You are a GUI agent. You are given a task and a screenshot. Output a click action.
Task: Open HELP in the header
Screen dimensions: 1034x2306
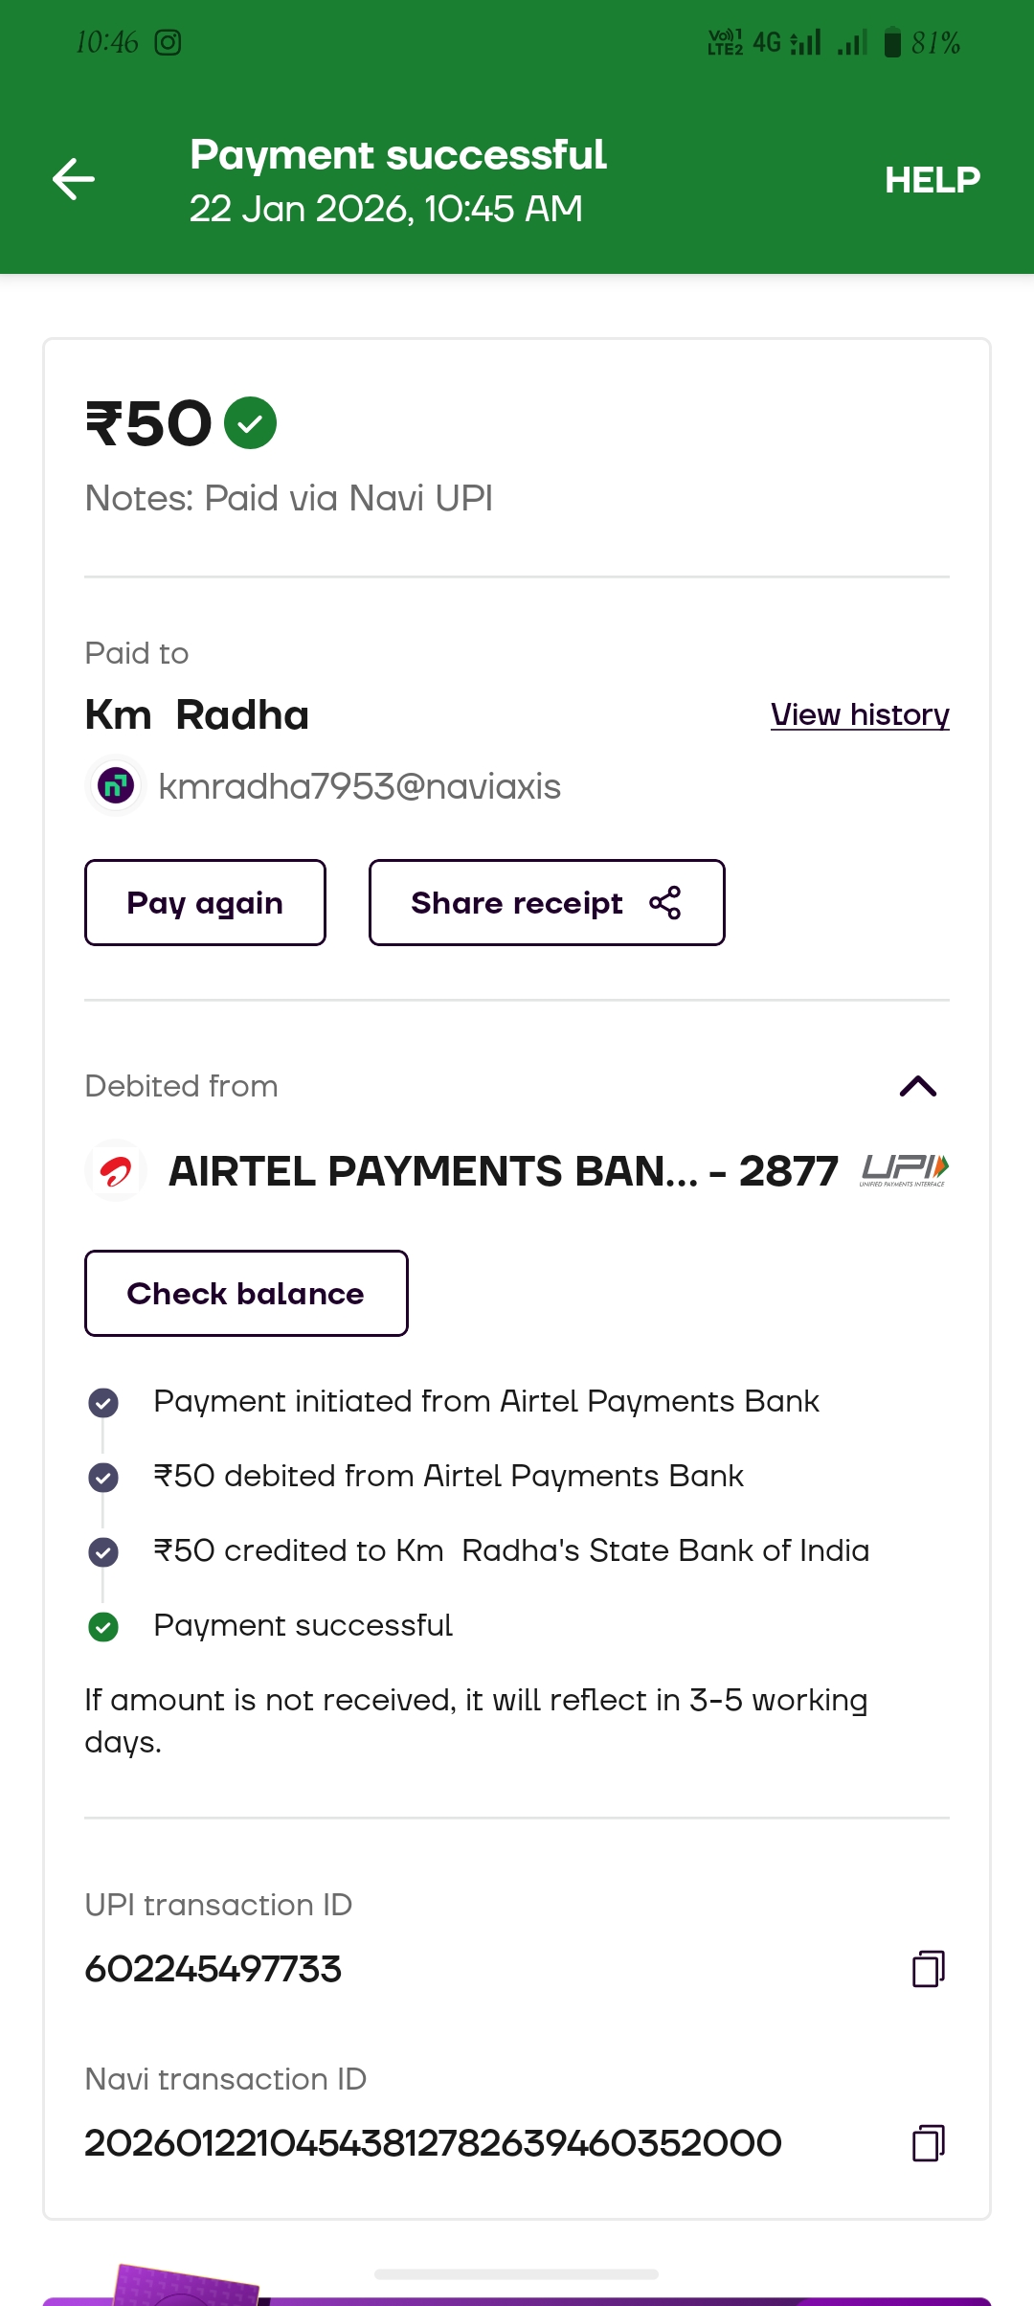932,180
